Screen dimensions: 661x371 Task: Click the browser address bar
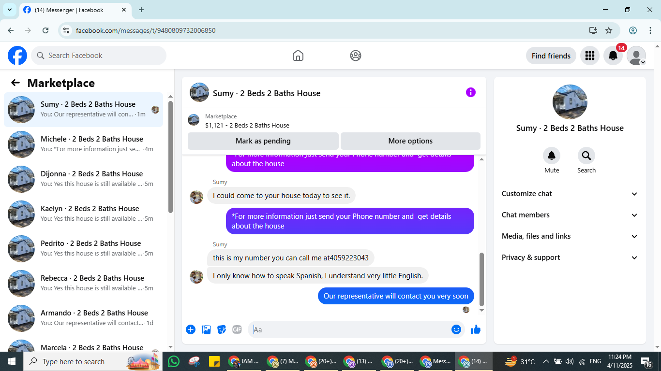click(329, 30)
